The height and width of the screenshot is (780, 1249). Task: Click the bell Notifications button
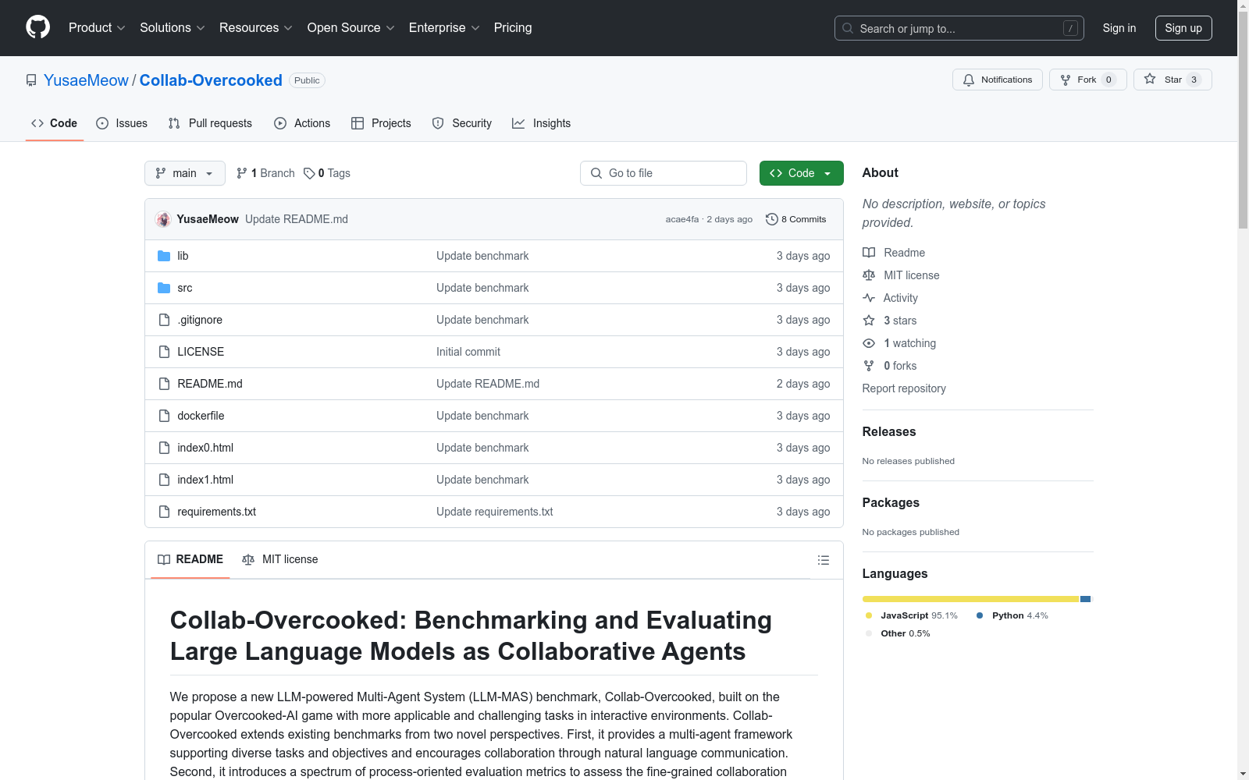[x=997, y=80]
